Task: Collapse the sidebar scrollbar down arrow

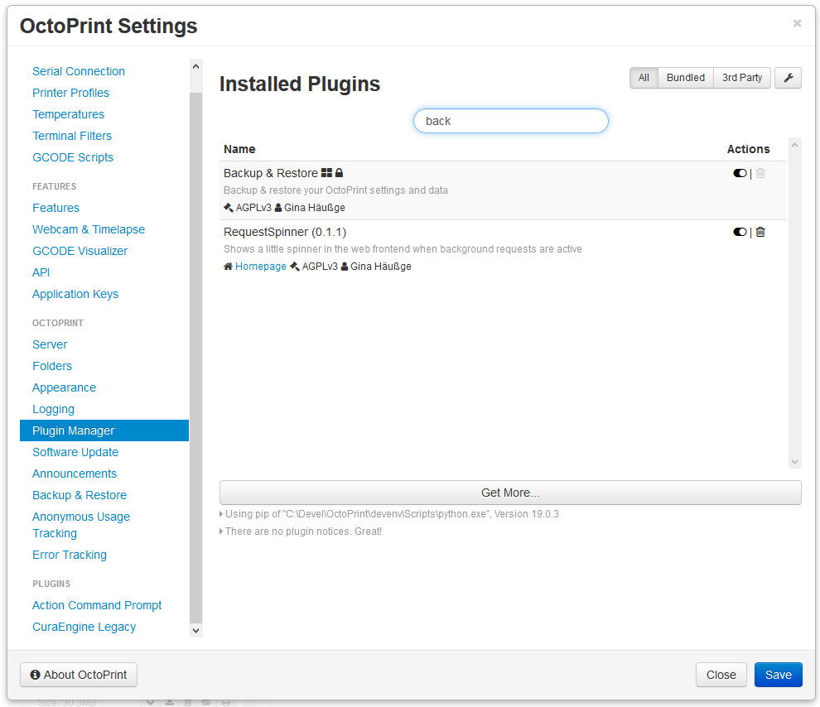Action: [195, 630]
